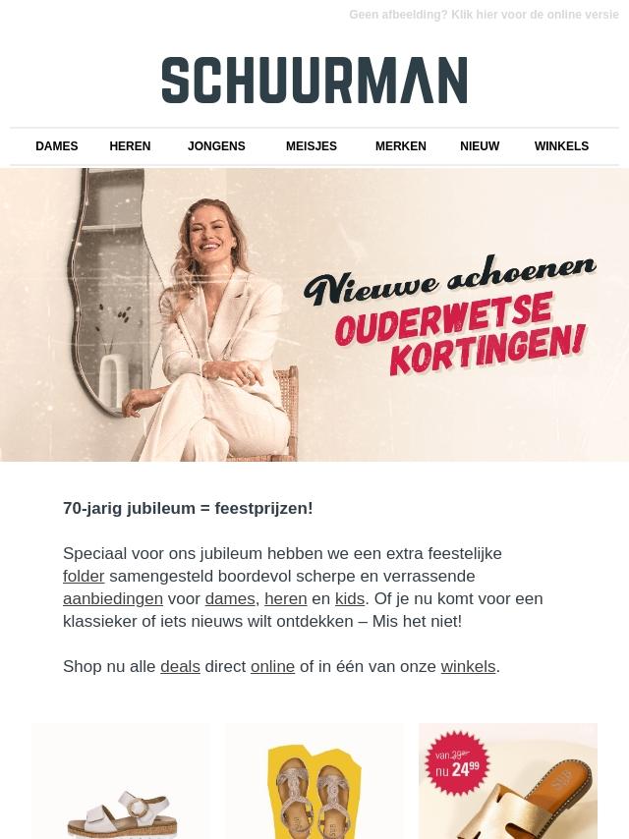Screen dimensions: 629x839
Task: Open the DAMES menu item
Action: click(57, 146)
